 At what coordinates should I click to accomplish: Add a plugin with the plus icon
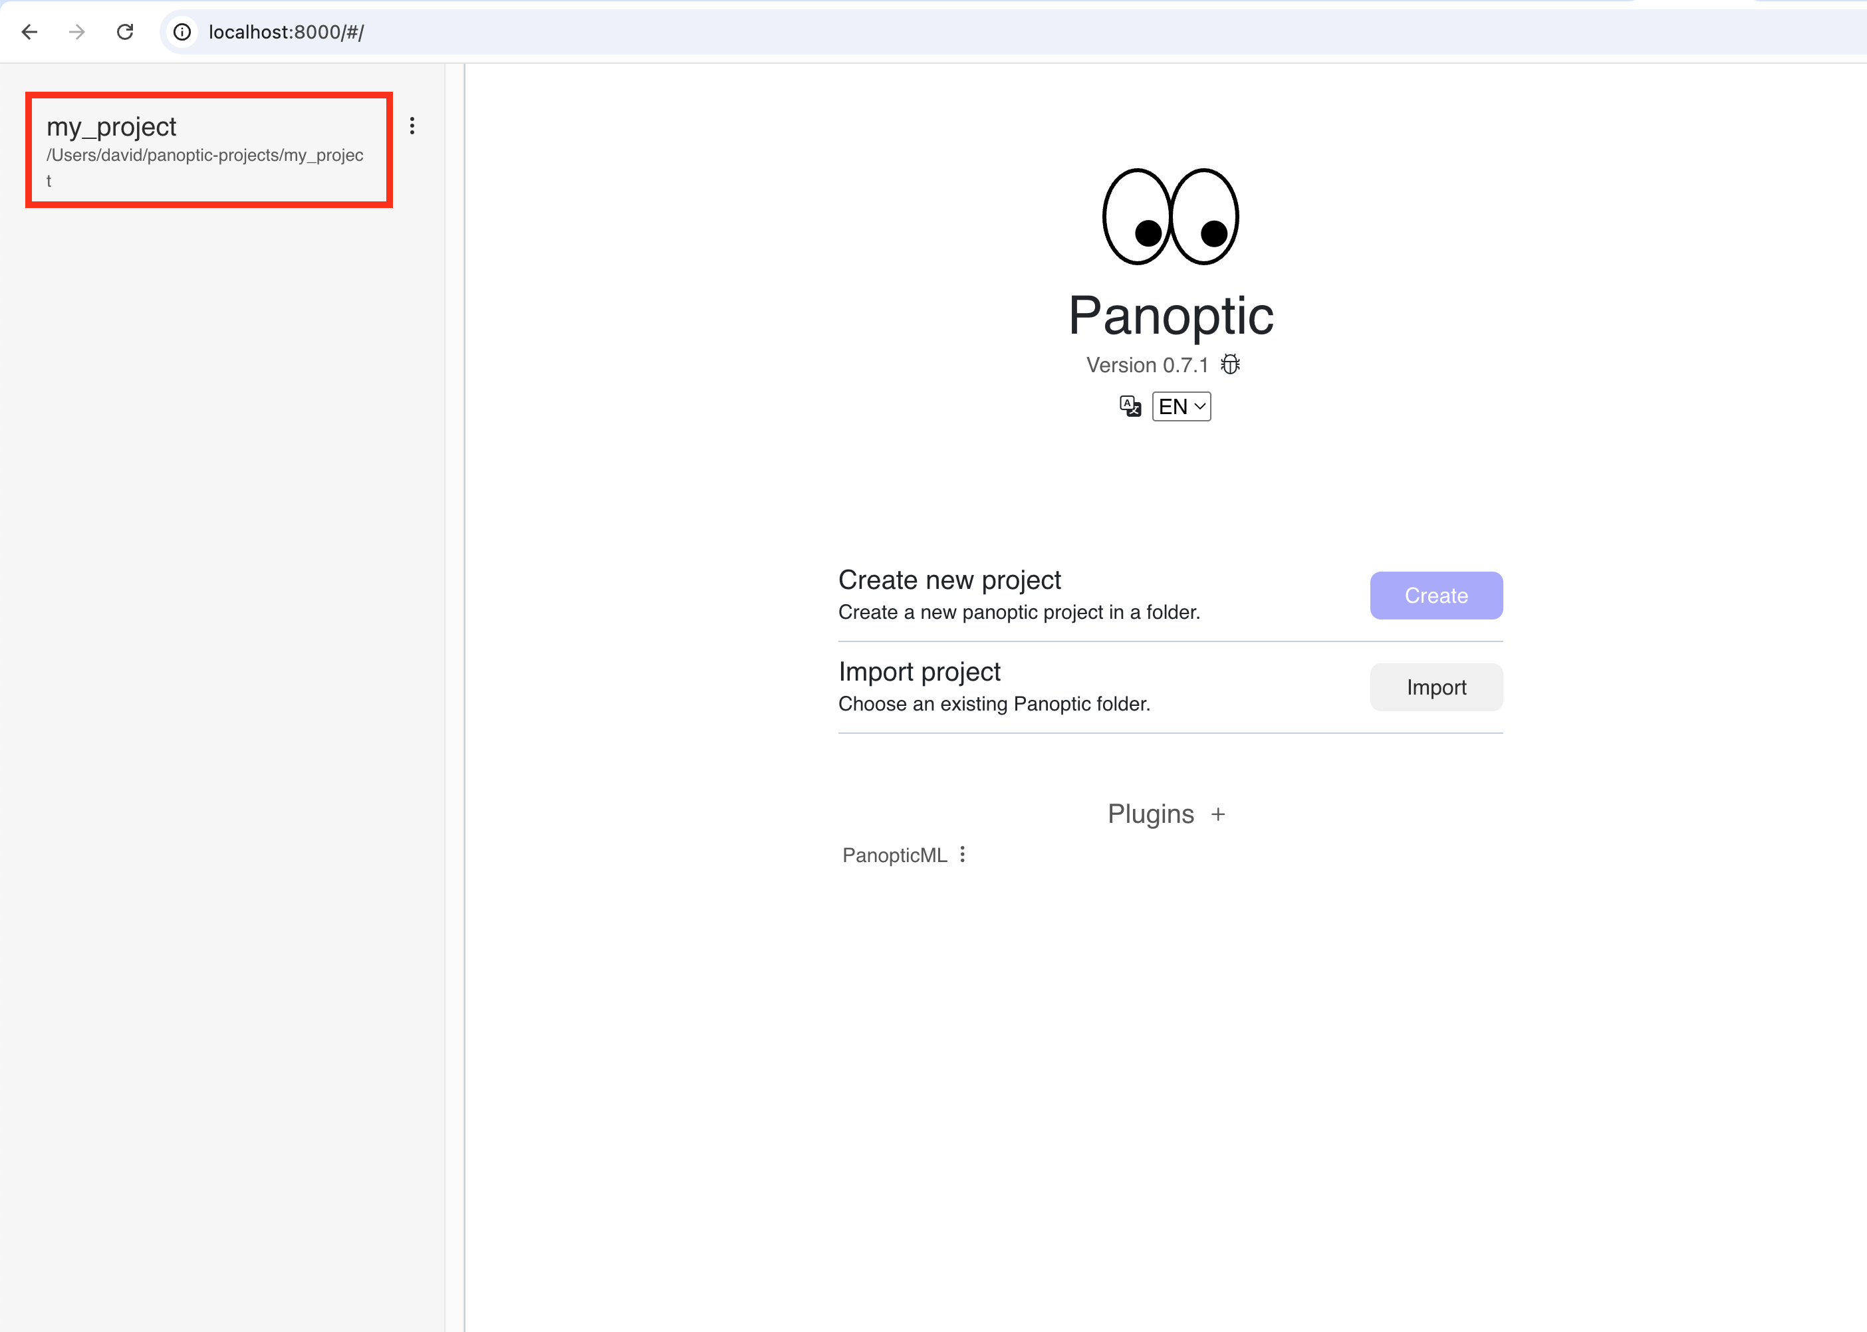click(x=1218, y=814)
